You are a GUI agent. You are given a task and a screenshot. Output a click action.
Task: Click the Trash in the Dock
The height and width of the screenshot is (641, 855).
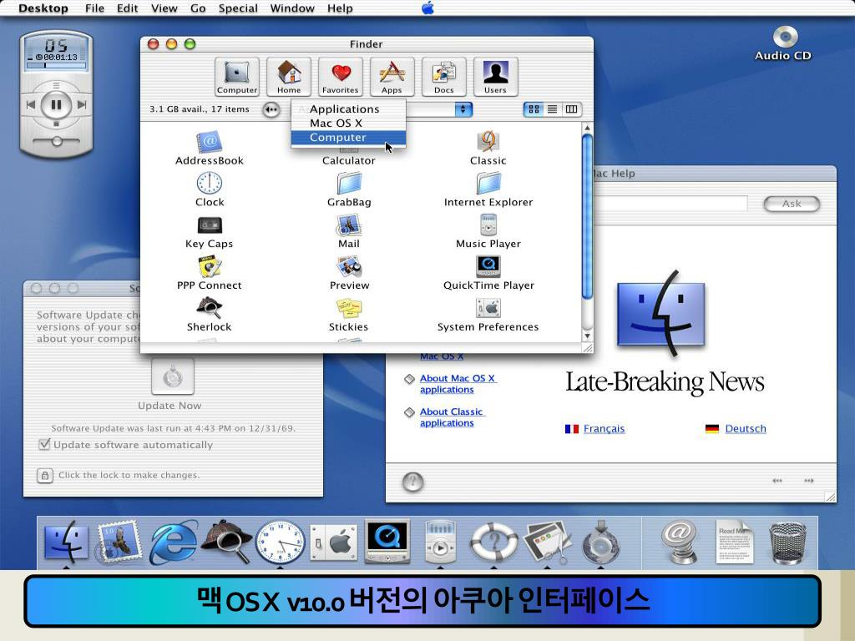pos(788,543)
